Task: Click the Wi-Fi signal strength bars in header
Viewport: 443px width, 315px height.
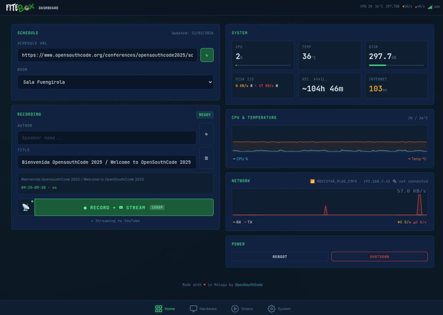Action: (430, 7)
